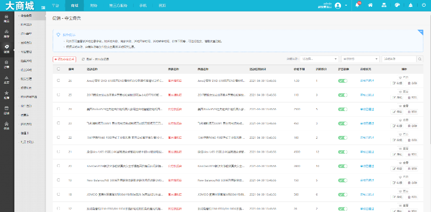The image size is (431, 212).
Task: Click the search magnifier icon button
Action: (x=420, y=59)
